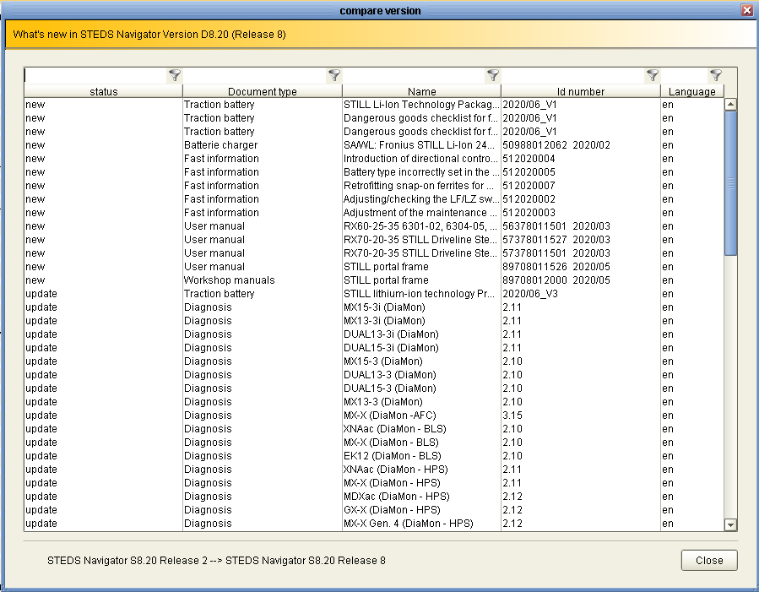Close the compare version dialog with X
Image resolution: width=759 pixels, height=592 pixels.
click(747, 10)
